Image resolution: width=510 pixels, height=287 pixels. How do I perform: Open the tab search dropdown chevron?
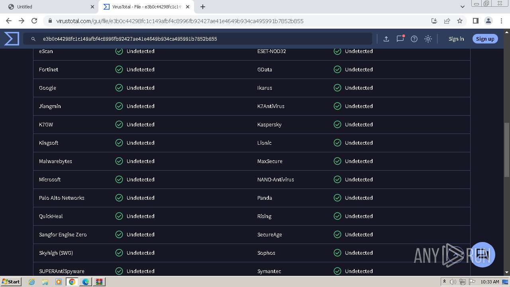tap(462, 7)
